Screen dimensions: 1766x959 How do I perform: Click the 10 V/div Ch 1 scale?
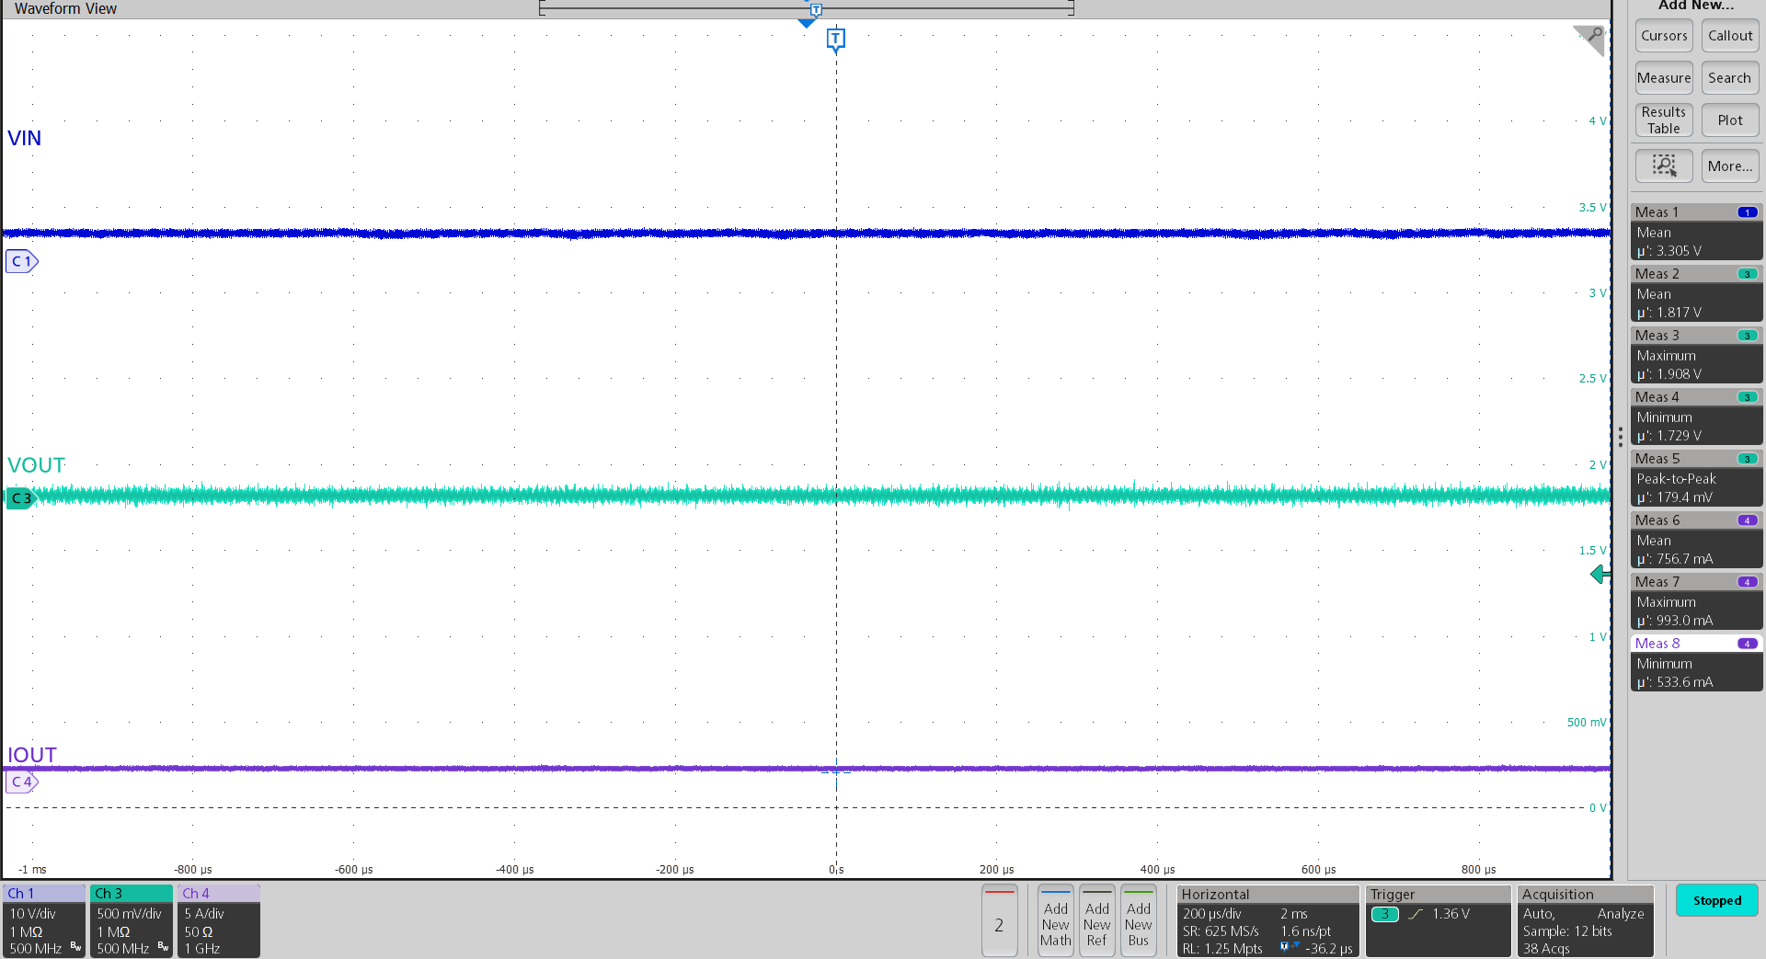(x=33, y=914)
